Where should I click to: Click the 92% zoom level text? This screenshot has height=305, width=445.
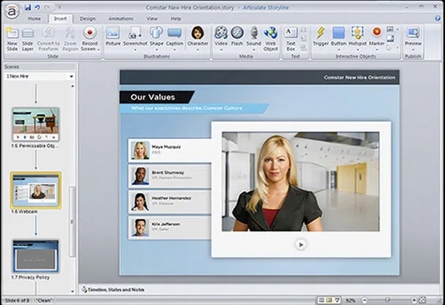350,300
